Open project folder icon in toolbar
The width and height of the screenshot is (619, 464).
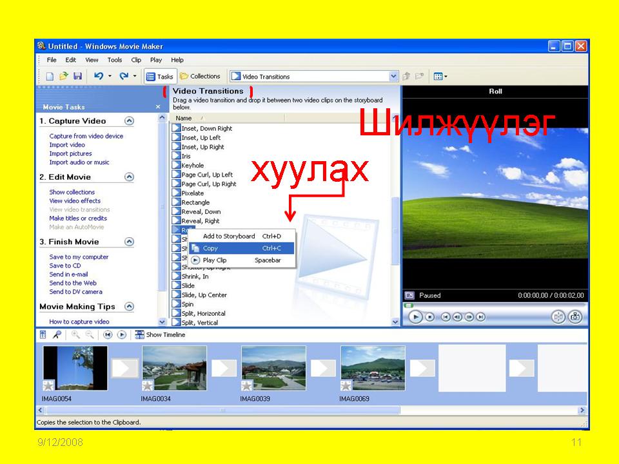click(64, 76)
